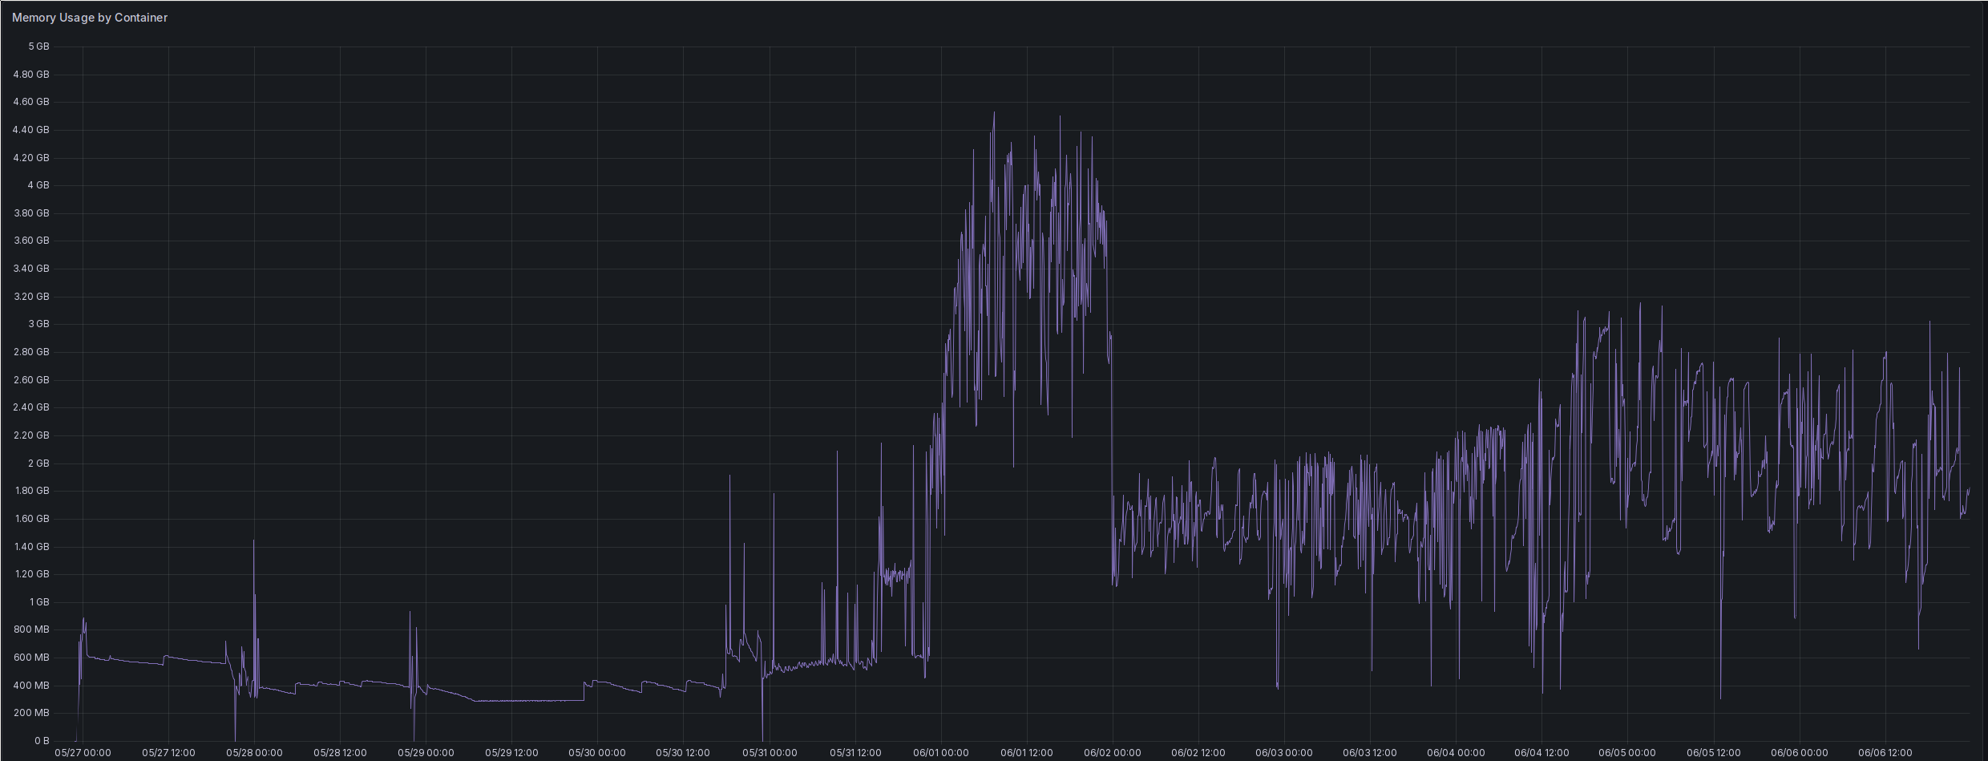
Task: Click the 06/04 00:00 time axis label
Action: coord(1456,753)
